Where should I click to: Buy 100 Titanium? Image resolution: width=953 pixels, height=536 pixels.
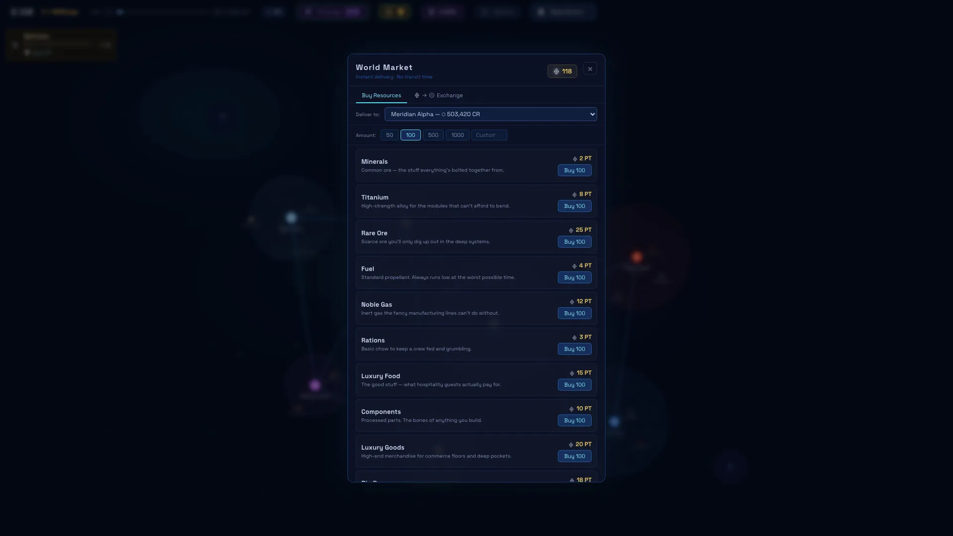(575, 206)
